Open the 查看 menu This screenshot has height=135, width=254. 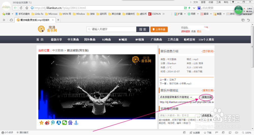coord(203,2)
